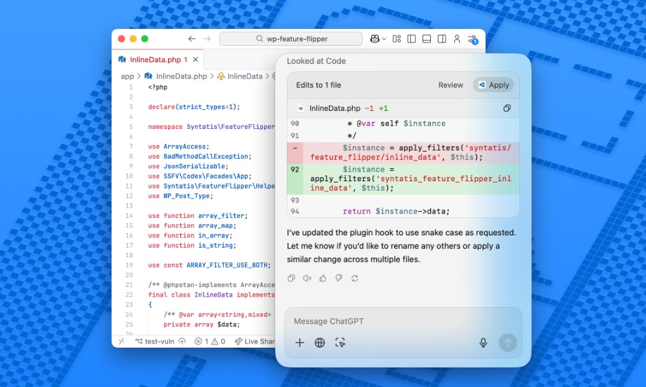Screen dimensions: 646x387
Task: Toggle the secondary side bar
Action: (442, 39)
